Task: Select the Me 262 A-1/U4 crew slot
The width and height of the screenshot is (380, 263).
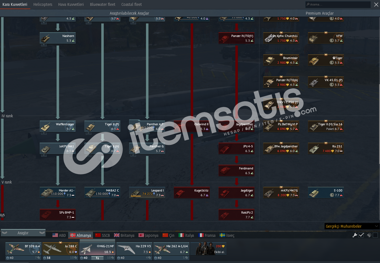Action: point(171,249)
